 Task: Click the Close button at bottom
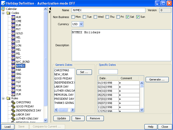165,127
